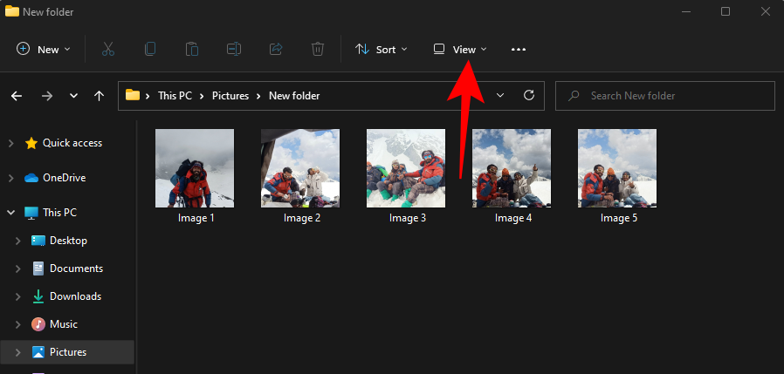Expand the Quick access tree node
This screenshot has height=374, width=784.
point(10,143)
